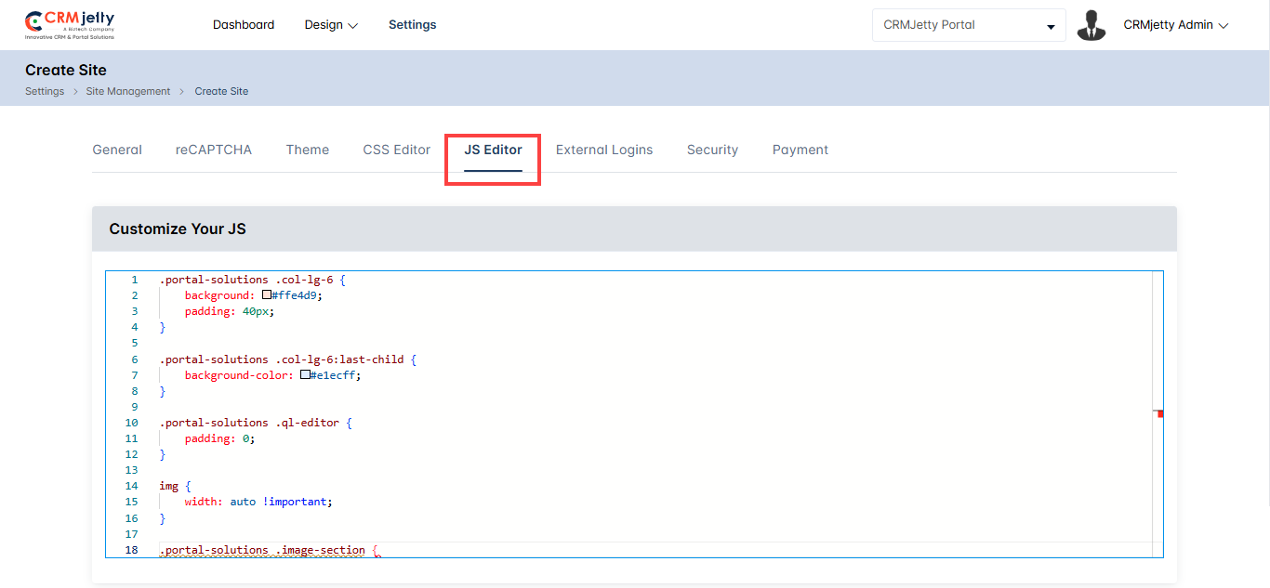
Task: Open the CRMJetty Portal selector dropdown
Action: click(969, 25)
